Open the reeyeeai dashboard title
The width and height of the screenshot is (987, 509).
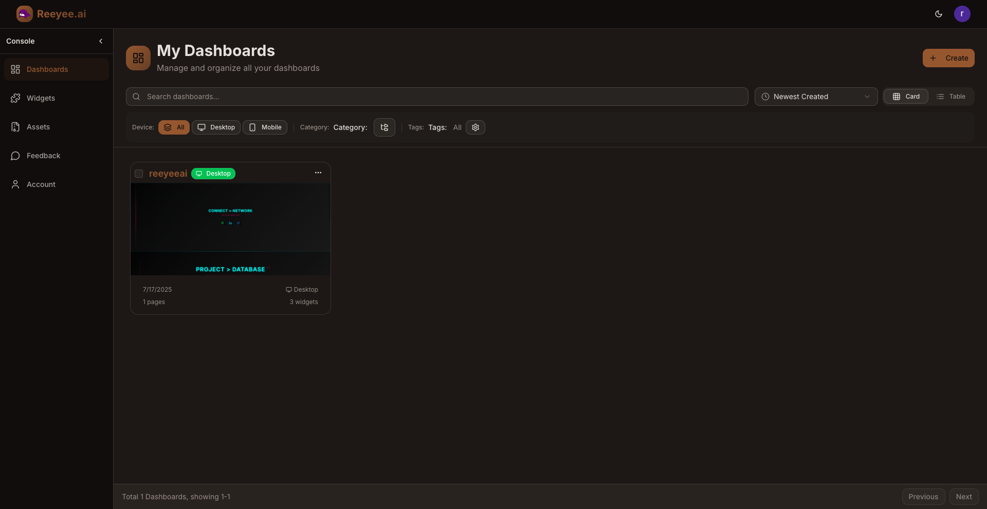click(168, 174)
